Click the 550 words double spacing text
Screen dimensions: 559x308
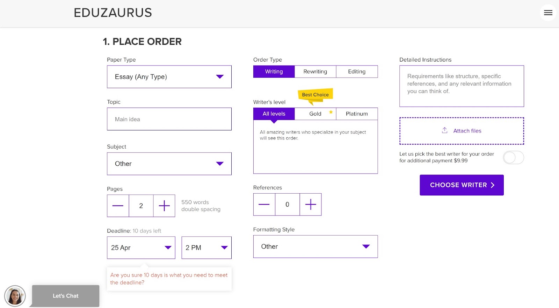201,206
